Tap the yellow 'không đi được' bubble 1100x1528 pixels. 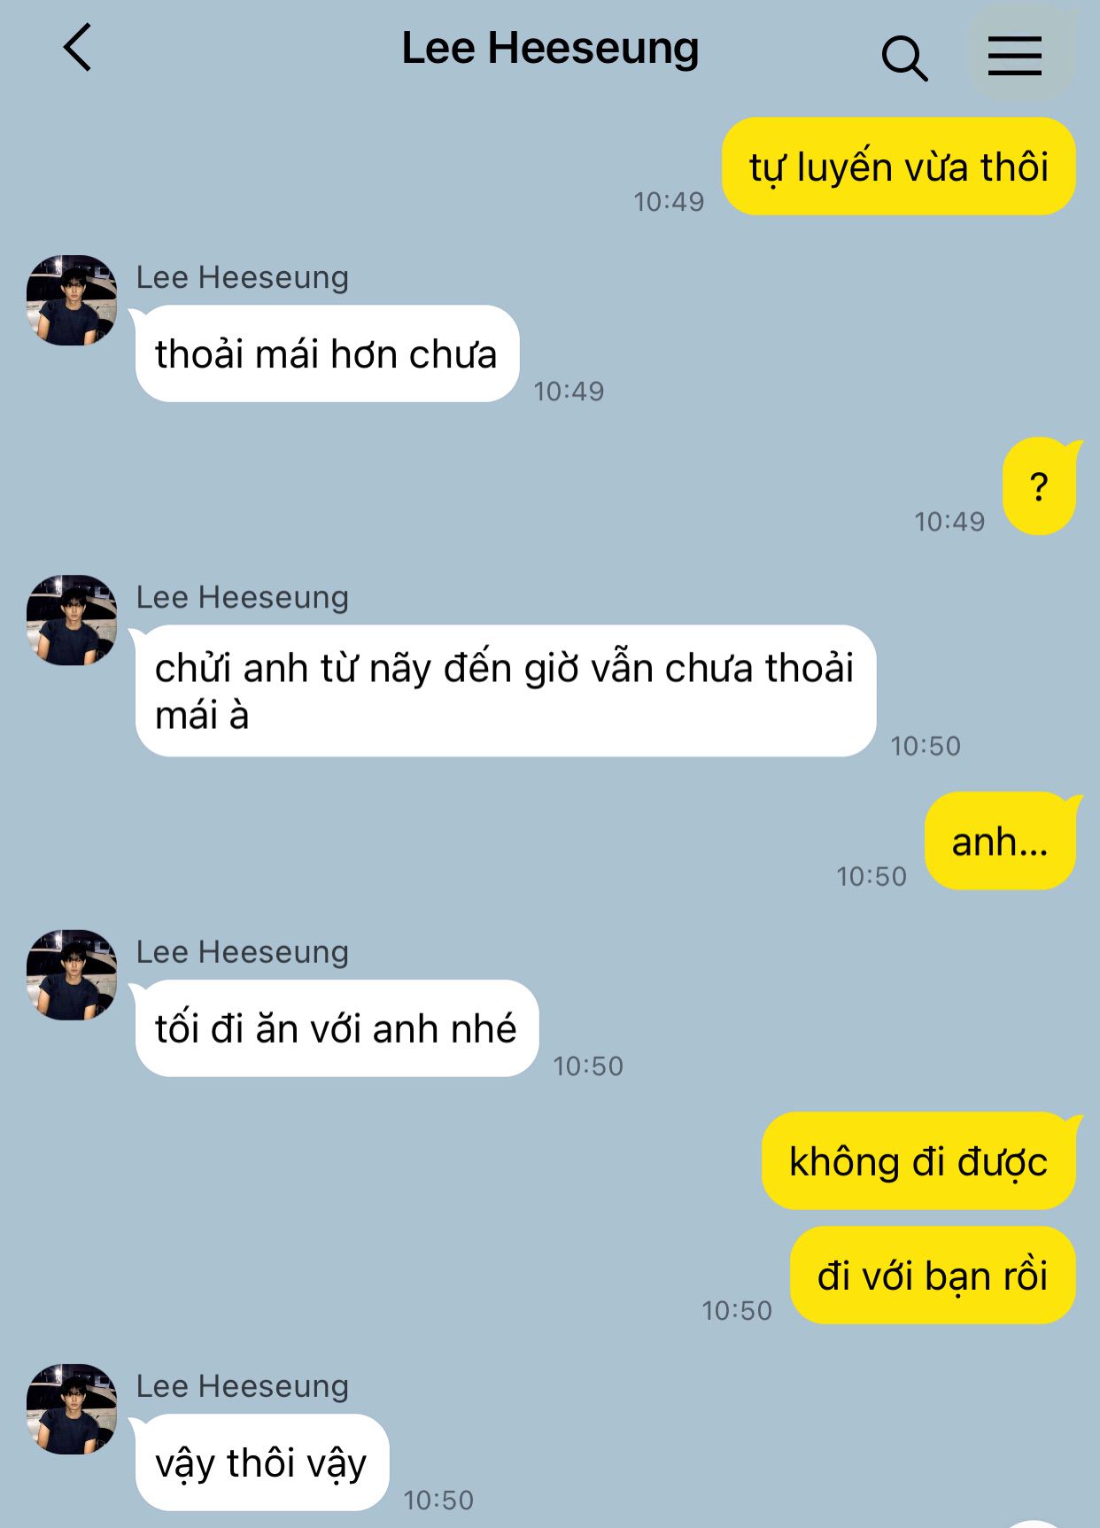(x=919, y=1161)
